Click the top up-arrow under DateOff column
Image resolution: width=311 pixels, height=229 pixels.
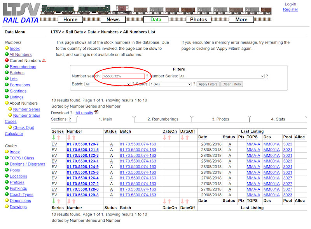pos(188,137)
